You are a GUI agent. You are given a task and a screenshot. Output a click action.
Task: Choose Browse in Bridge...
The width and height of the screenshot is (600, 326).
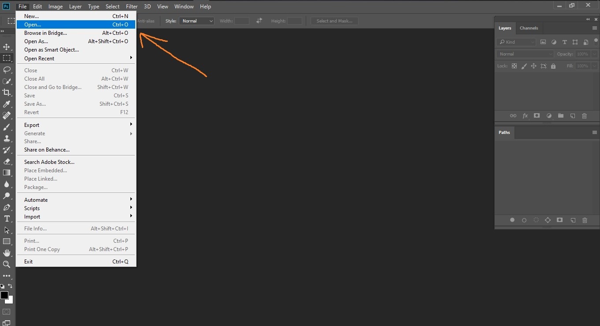[x=76, y=33]
